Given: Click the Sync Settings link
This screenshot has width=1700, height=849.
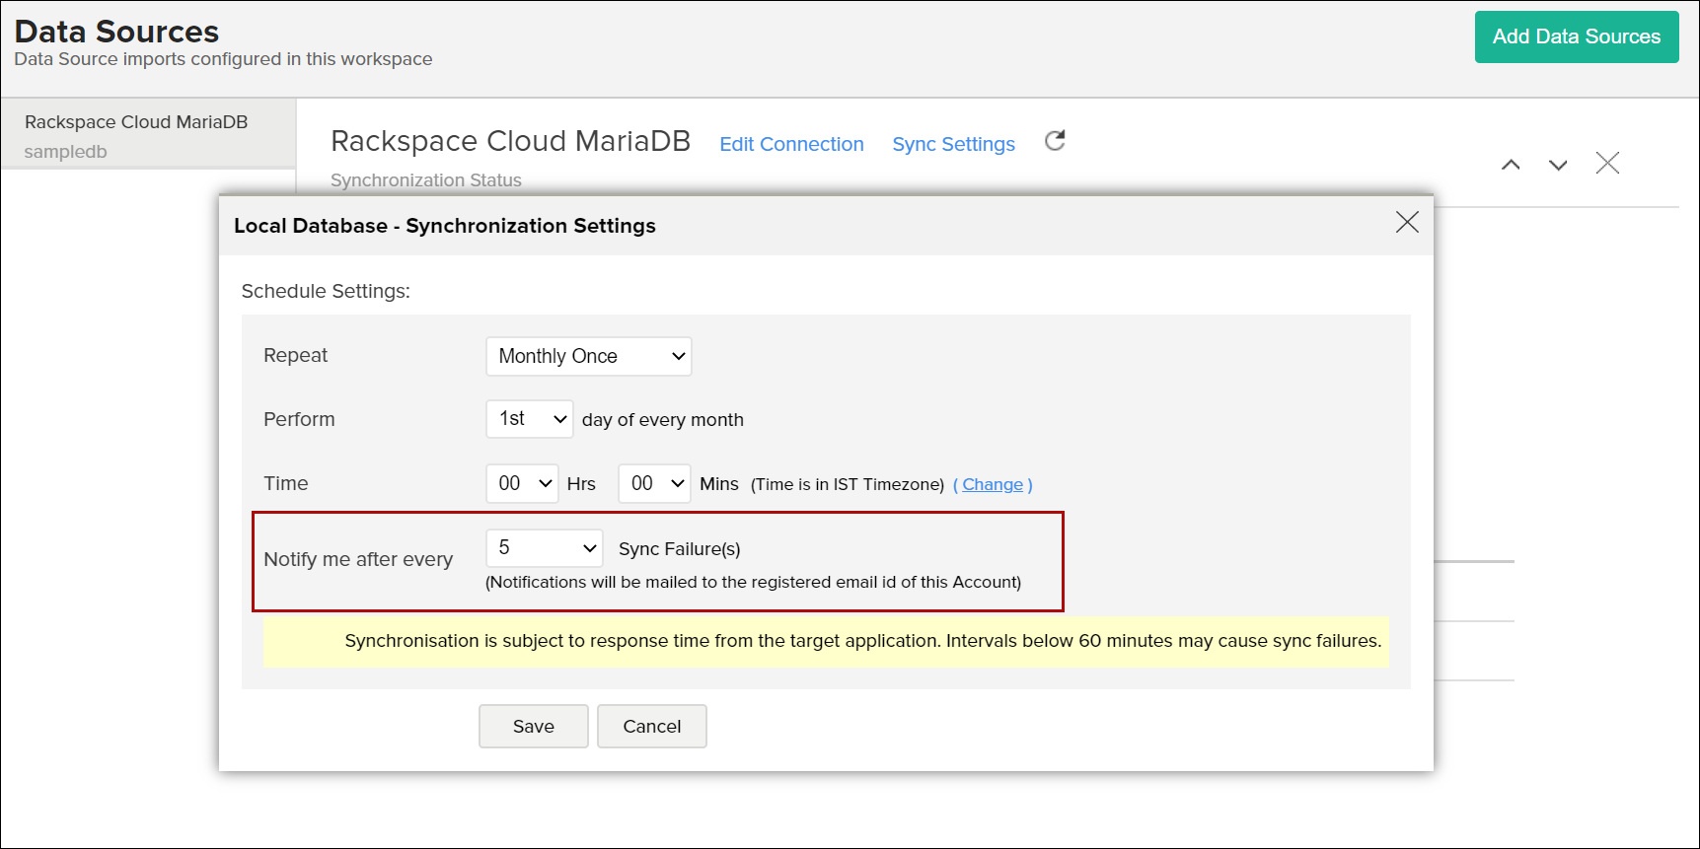Looking at the screenshot, I should pyautogui.click(x=953, y=144).
